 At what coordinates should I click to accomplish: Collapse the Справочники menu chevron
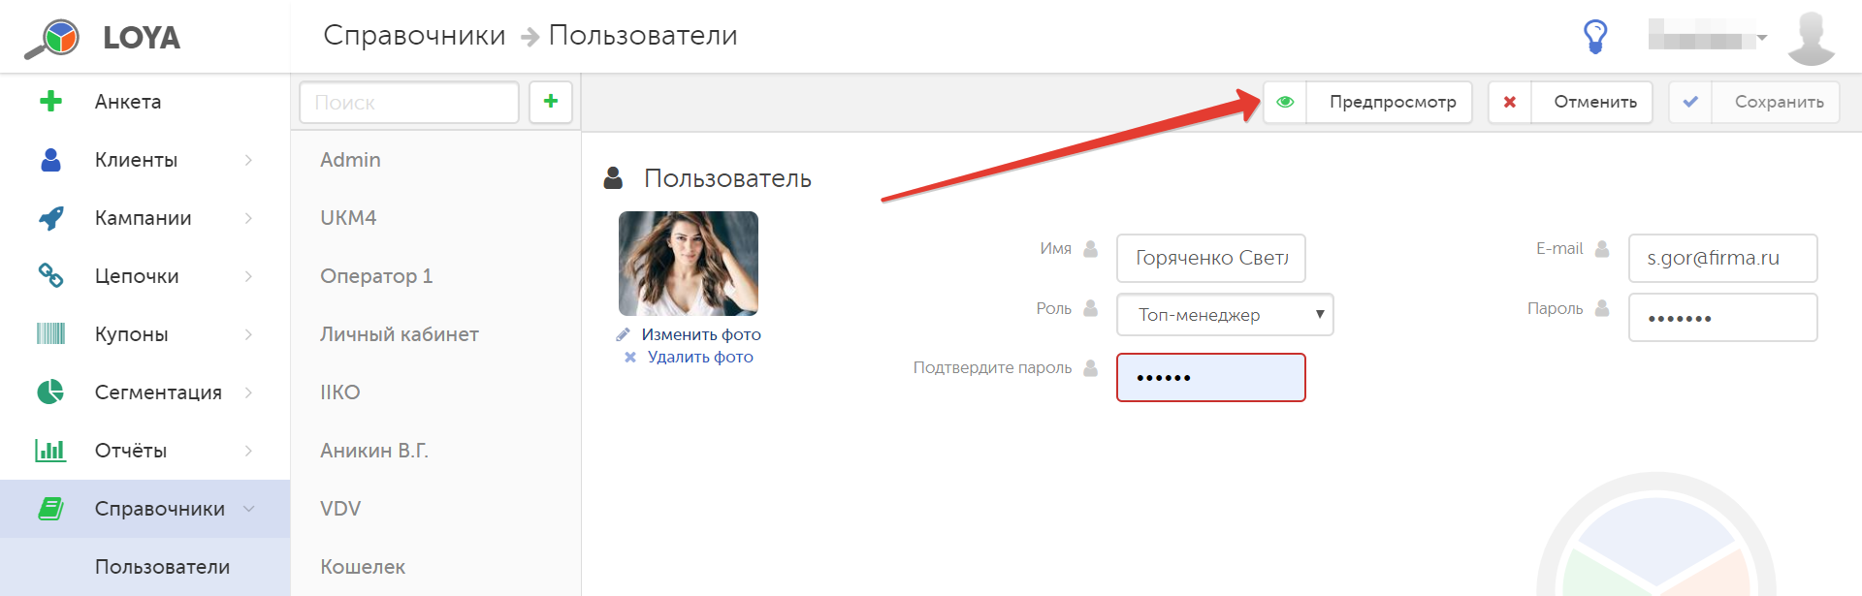[x=249, y=509]
